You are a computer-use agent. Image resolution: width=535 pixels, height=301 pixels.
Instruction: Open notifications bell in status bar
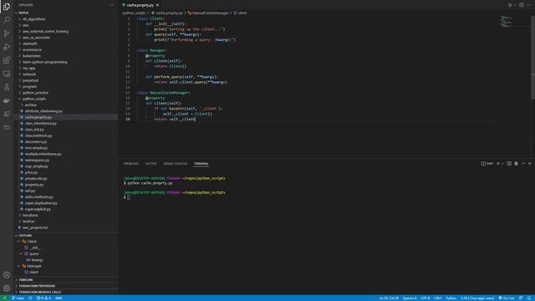(x=529, y=298)
